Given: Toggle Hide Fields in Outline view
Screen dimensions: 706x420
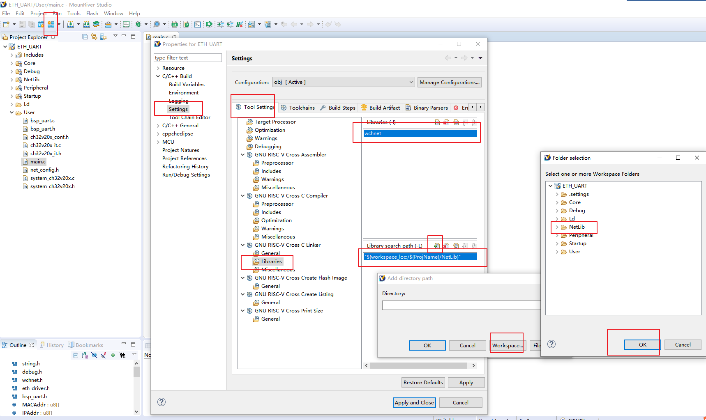Looking at the screenshot, I should [94, 355].
